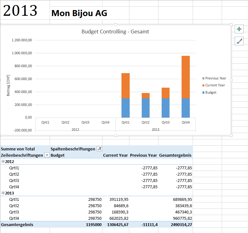Select the Betrag [CHF] axis title
The width and height of the screenshot is (248, 233).
pyautogui.click(x=8, y=85)
